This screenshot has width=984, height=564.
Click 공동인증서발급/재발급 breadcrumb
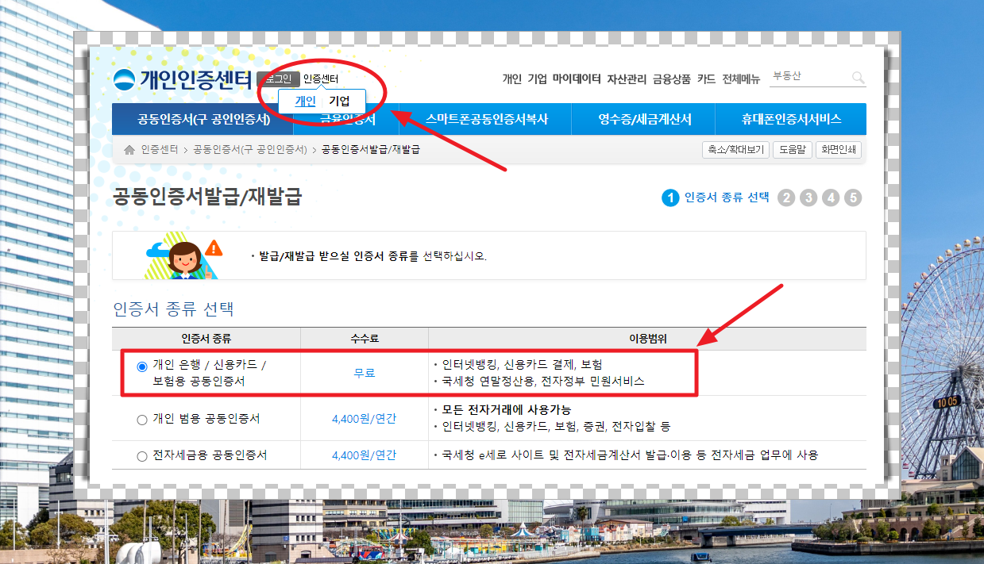pyautogui.click(x=371, y=149)
